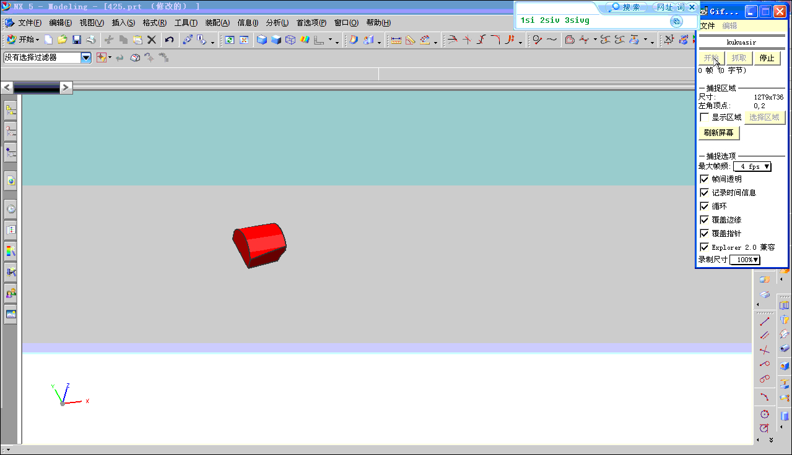
Task: Open the 录制尺寸 100% dropdown
Action: pyautogui.click(x=745, y=260)
